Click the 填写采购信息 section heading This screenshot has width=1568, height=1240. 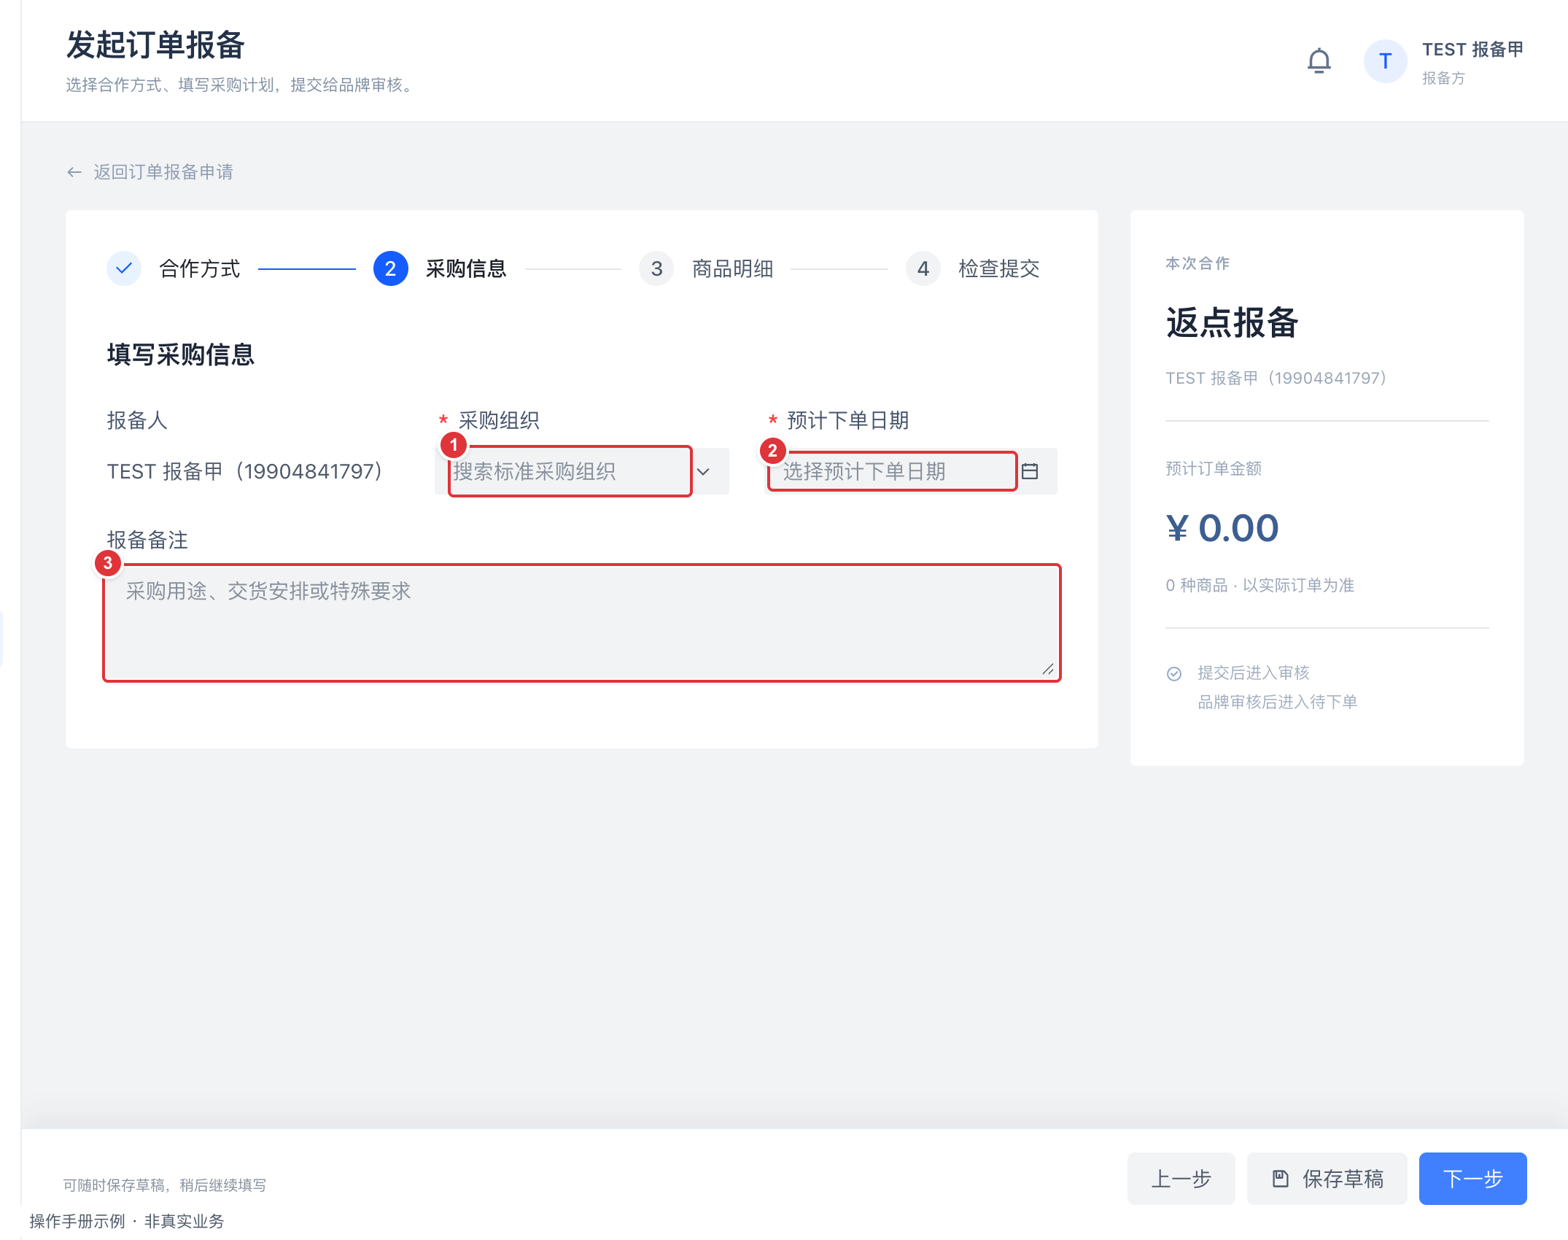pos(180,354)
